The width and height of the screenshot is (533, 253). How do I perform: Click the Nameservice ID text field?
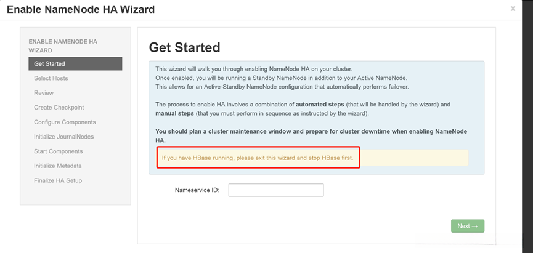(276, 190)
